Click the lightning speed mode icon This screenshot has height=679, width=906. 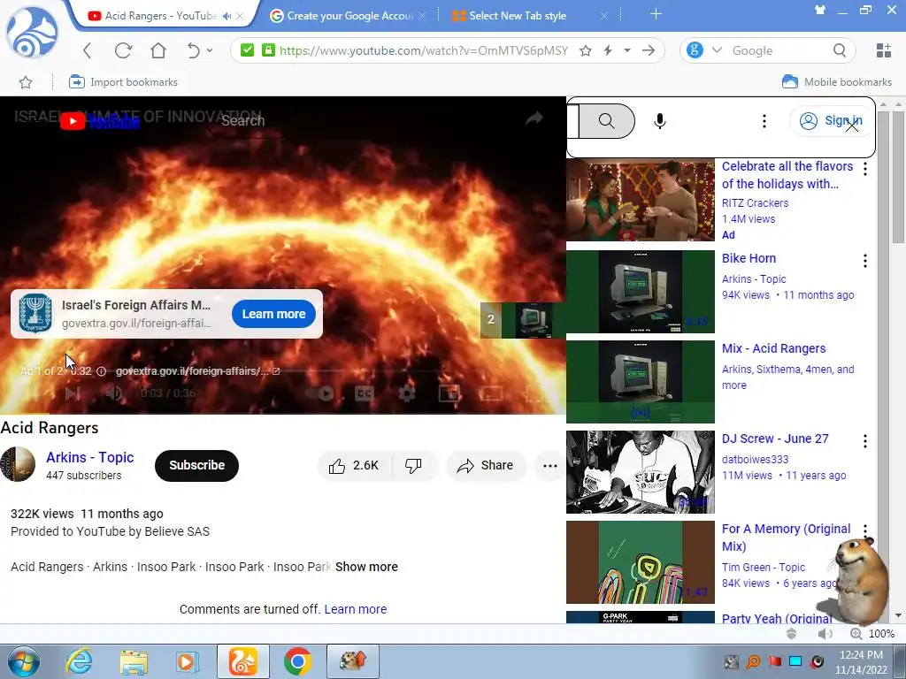pos(608,50)
